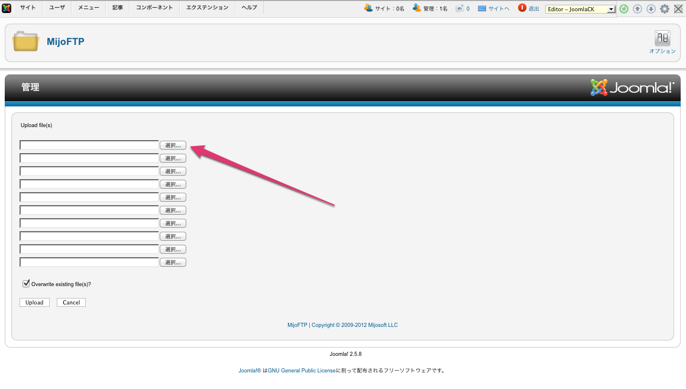This screenshot has width=686, height=389.
Task: Open the ユーザ menu
Action: coord(57,8)
